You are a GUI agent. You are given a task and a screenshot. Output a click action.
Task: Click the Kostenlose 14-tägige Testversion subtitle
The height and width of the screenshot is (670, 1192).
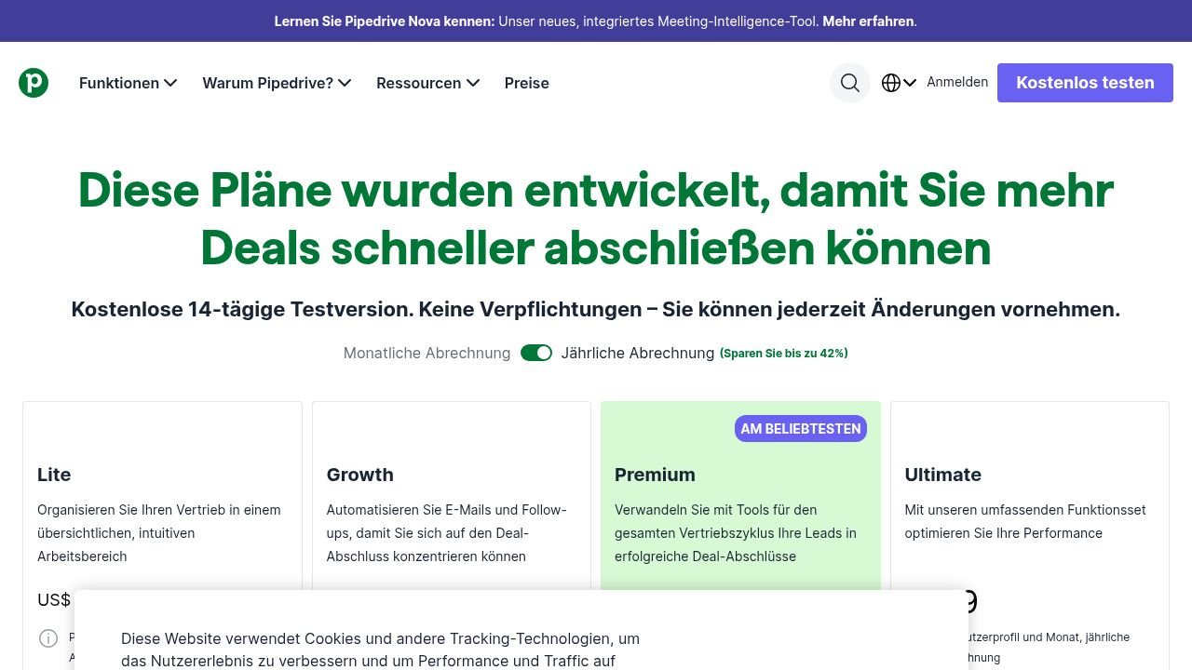596,309
